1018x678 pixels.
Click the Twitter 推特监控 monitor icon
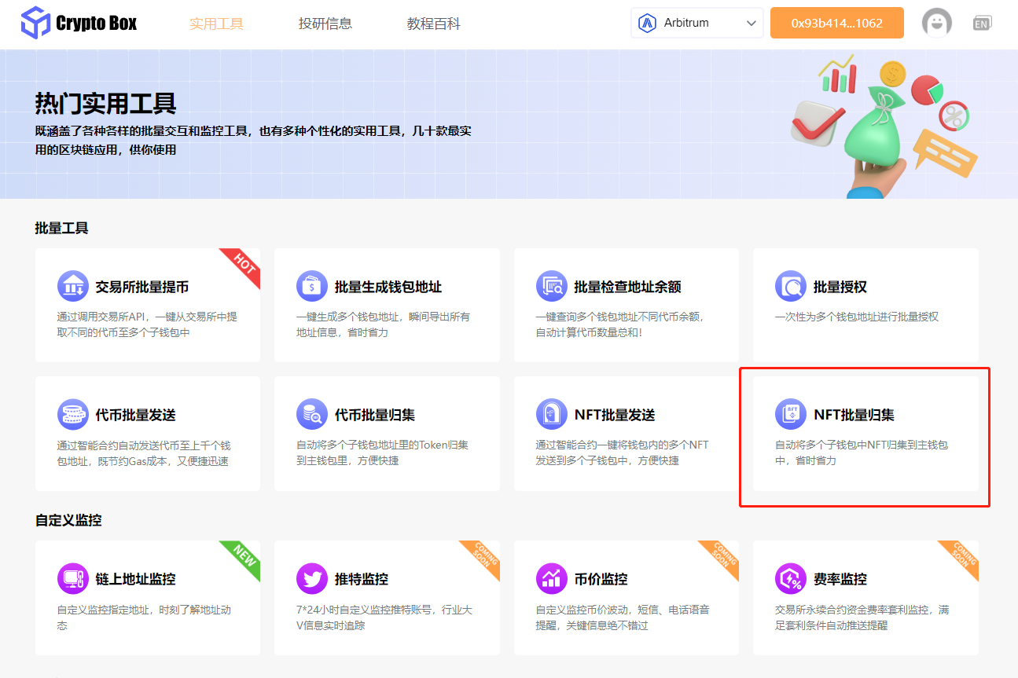[x=312, y=578]
